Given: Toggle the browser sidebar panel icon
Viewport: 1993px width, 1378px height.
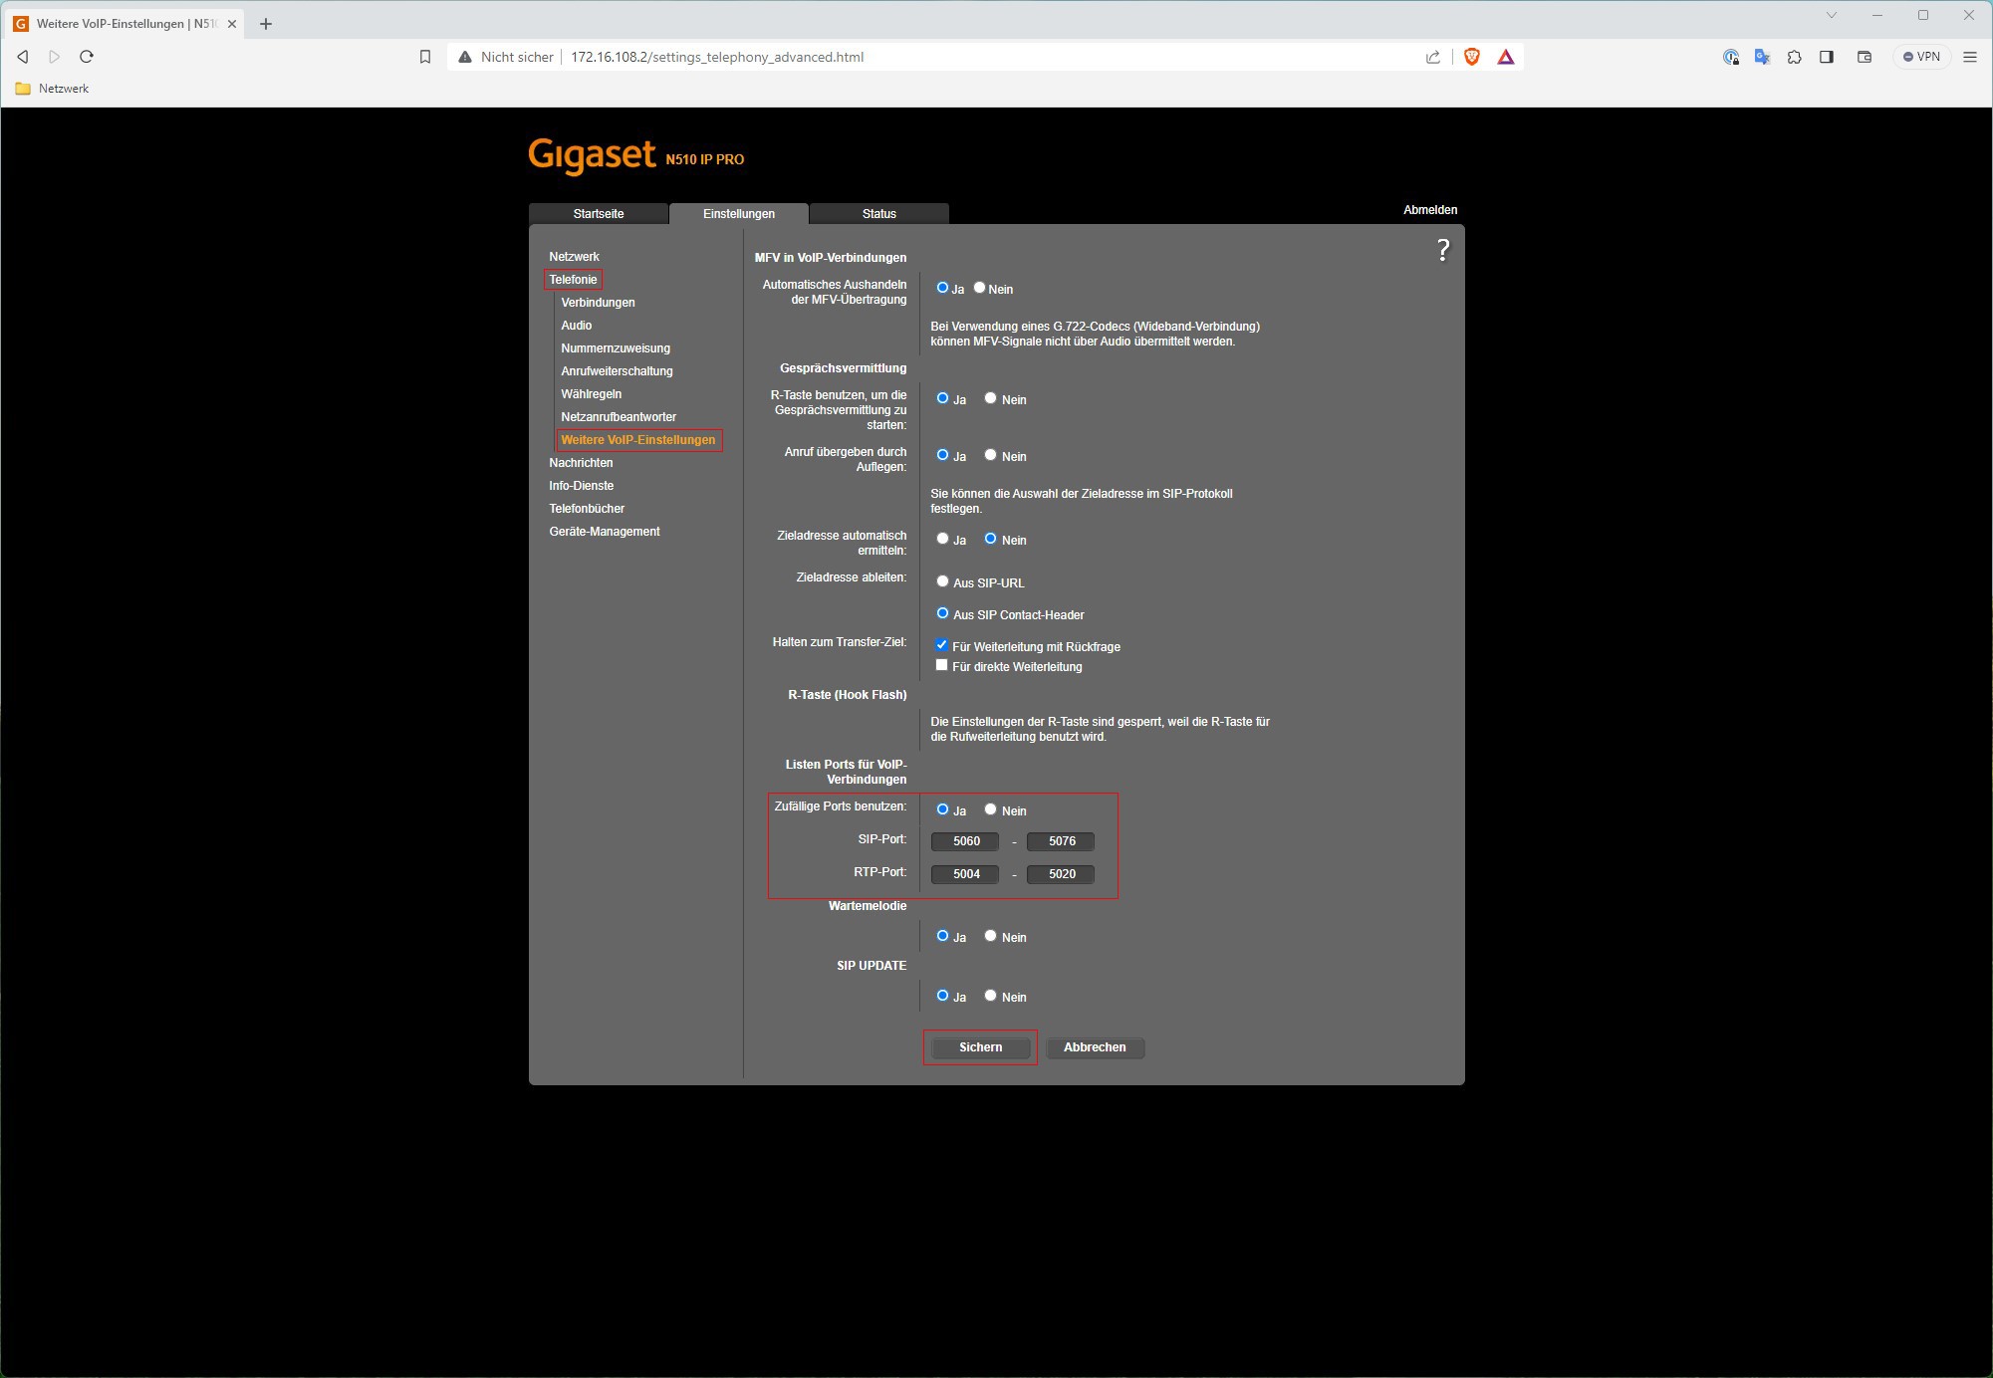Looking at the screenshot, I should pyautogui.click(x=1827, y=57).
